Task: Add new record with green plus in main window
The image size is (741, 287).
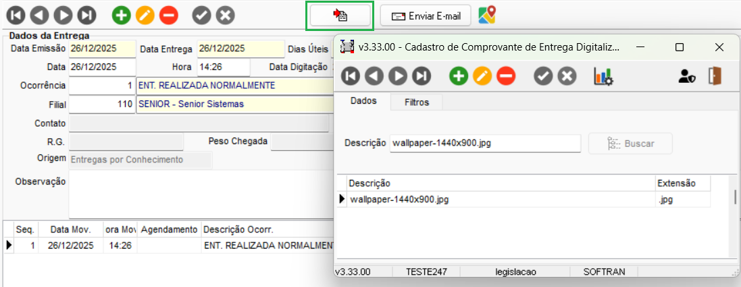Action: click(x=122, y=15)
